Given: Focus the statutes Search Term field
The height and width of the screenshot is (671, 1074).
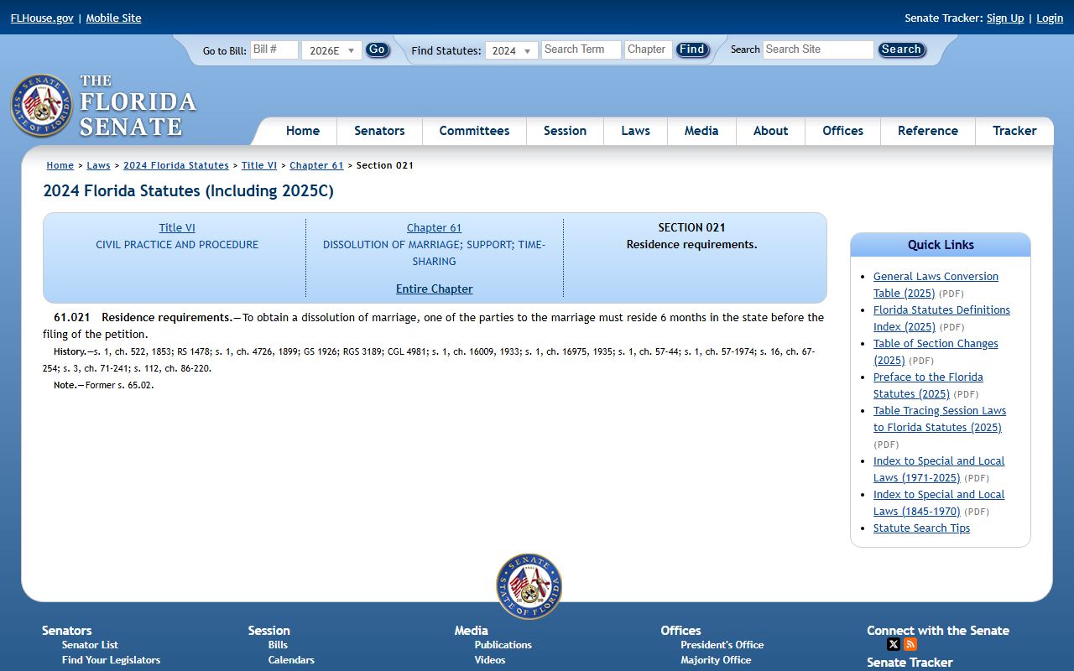Looking at the screenshot, I should tap(581, 49).
